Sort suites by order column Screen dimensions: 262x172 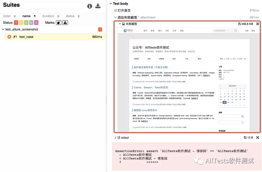(x=9, y=16)
